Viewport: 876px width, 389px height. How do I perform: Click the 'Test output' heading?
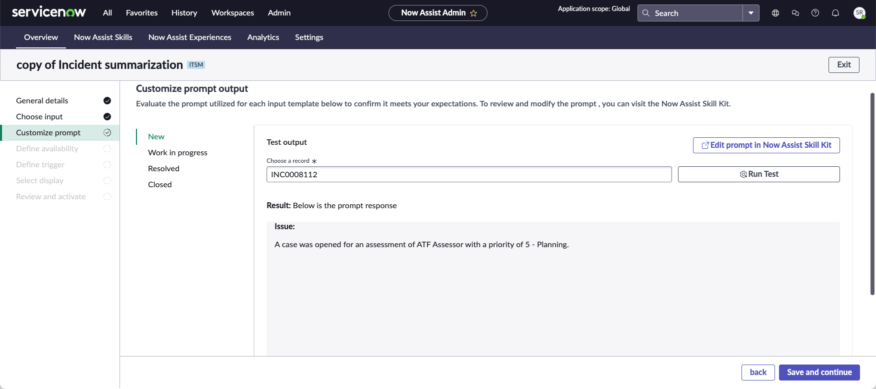(287, 142)
